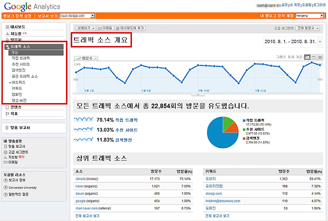Open 직접 트래픽 in sidebar menu

[21, 58]
